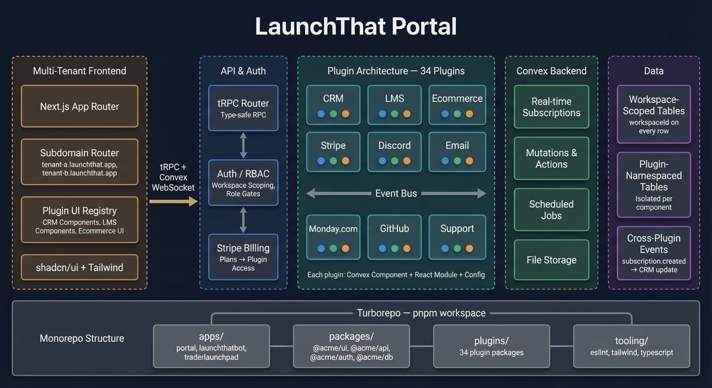Select the orange arrow labeled tRPC + Convex WebSocket
Image resolution: width=712 pixels, height=388 pixels.
(173, 202)
